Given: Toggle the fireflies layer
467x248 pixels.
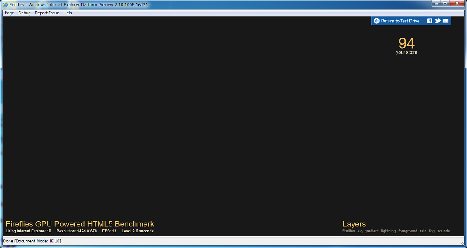Looking at the screenshot, I should [349, 231].
